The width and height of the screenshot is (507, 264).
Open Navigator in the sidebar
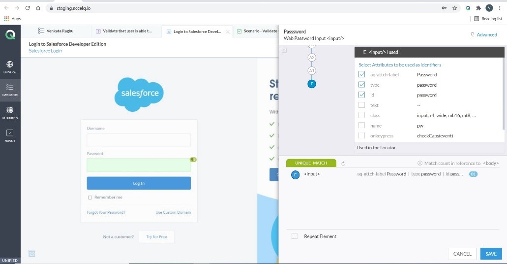click(10, 90)
